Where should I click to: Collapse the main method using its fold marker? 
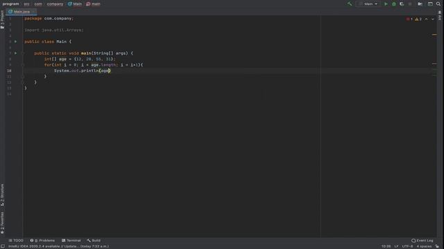tap(23, 53)
